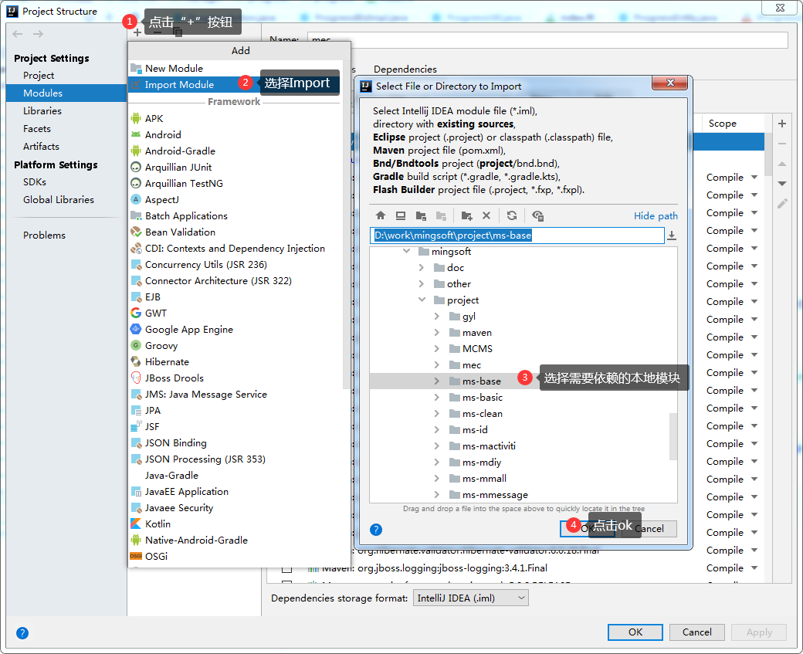Click the delete (X) icon in chooser toolbar
Viewport: 803px width, 654px height.
click(x=486, y=215)
